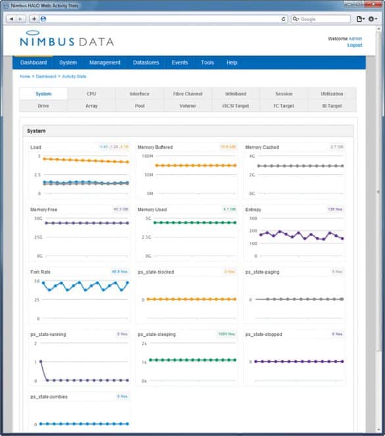This screenshot has height=436, width=385.
Task: Click the Logout link
Action: (355, 45)
